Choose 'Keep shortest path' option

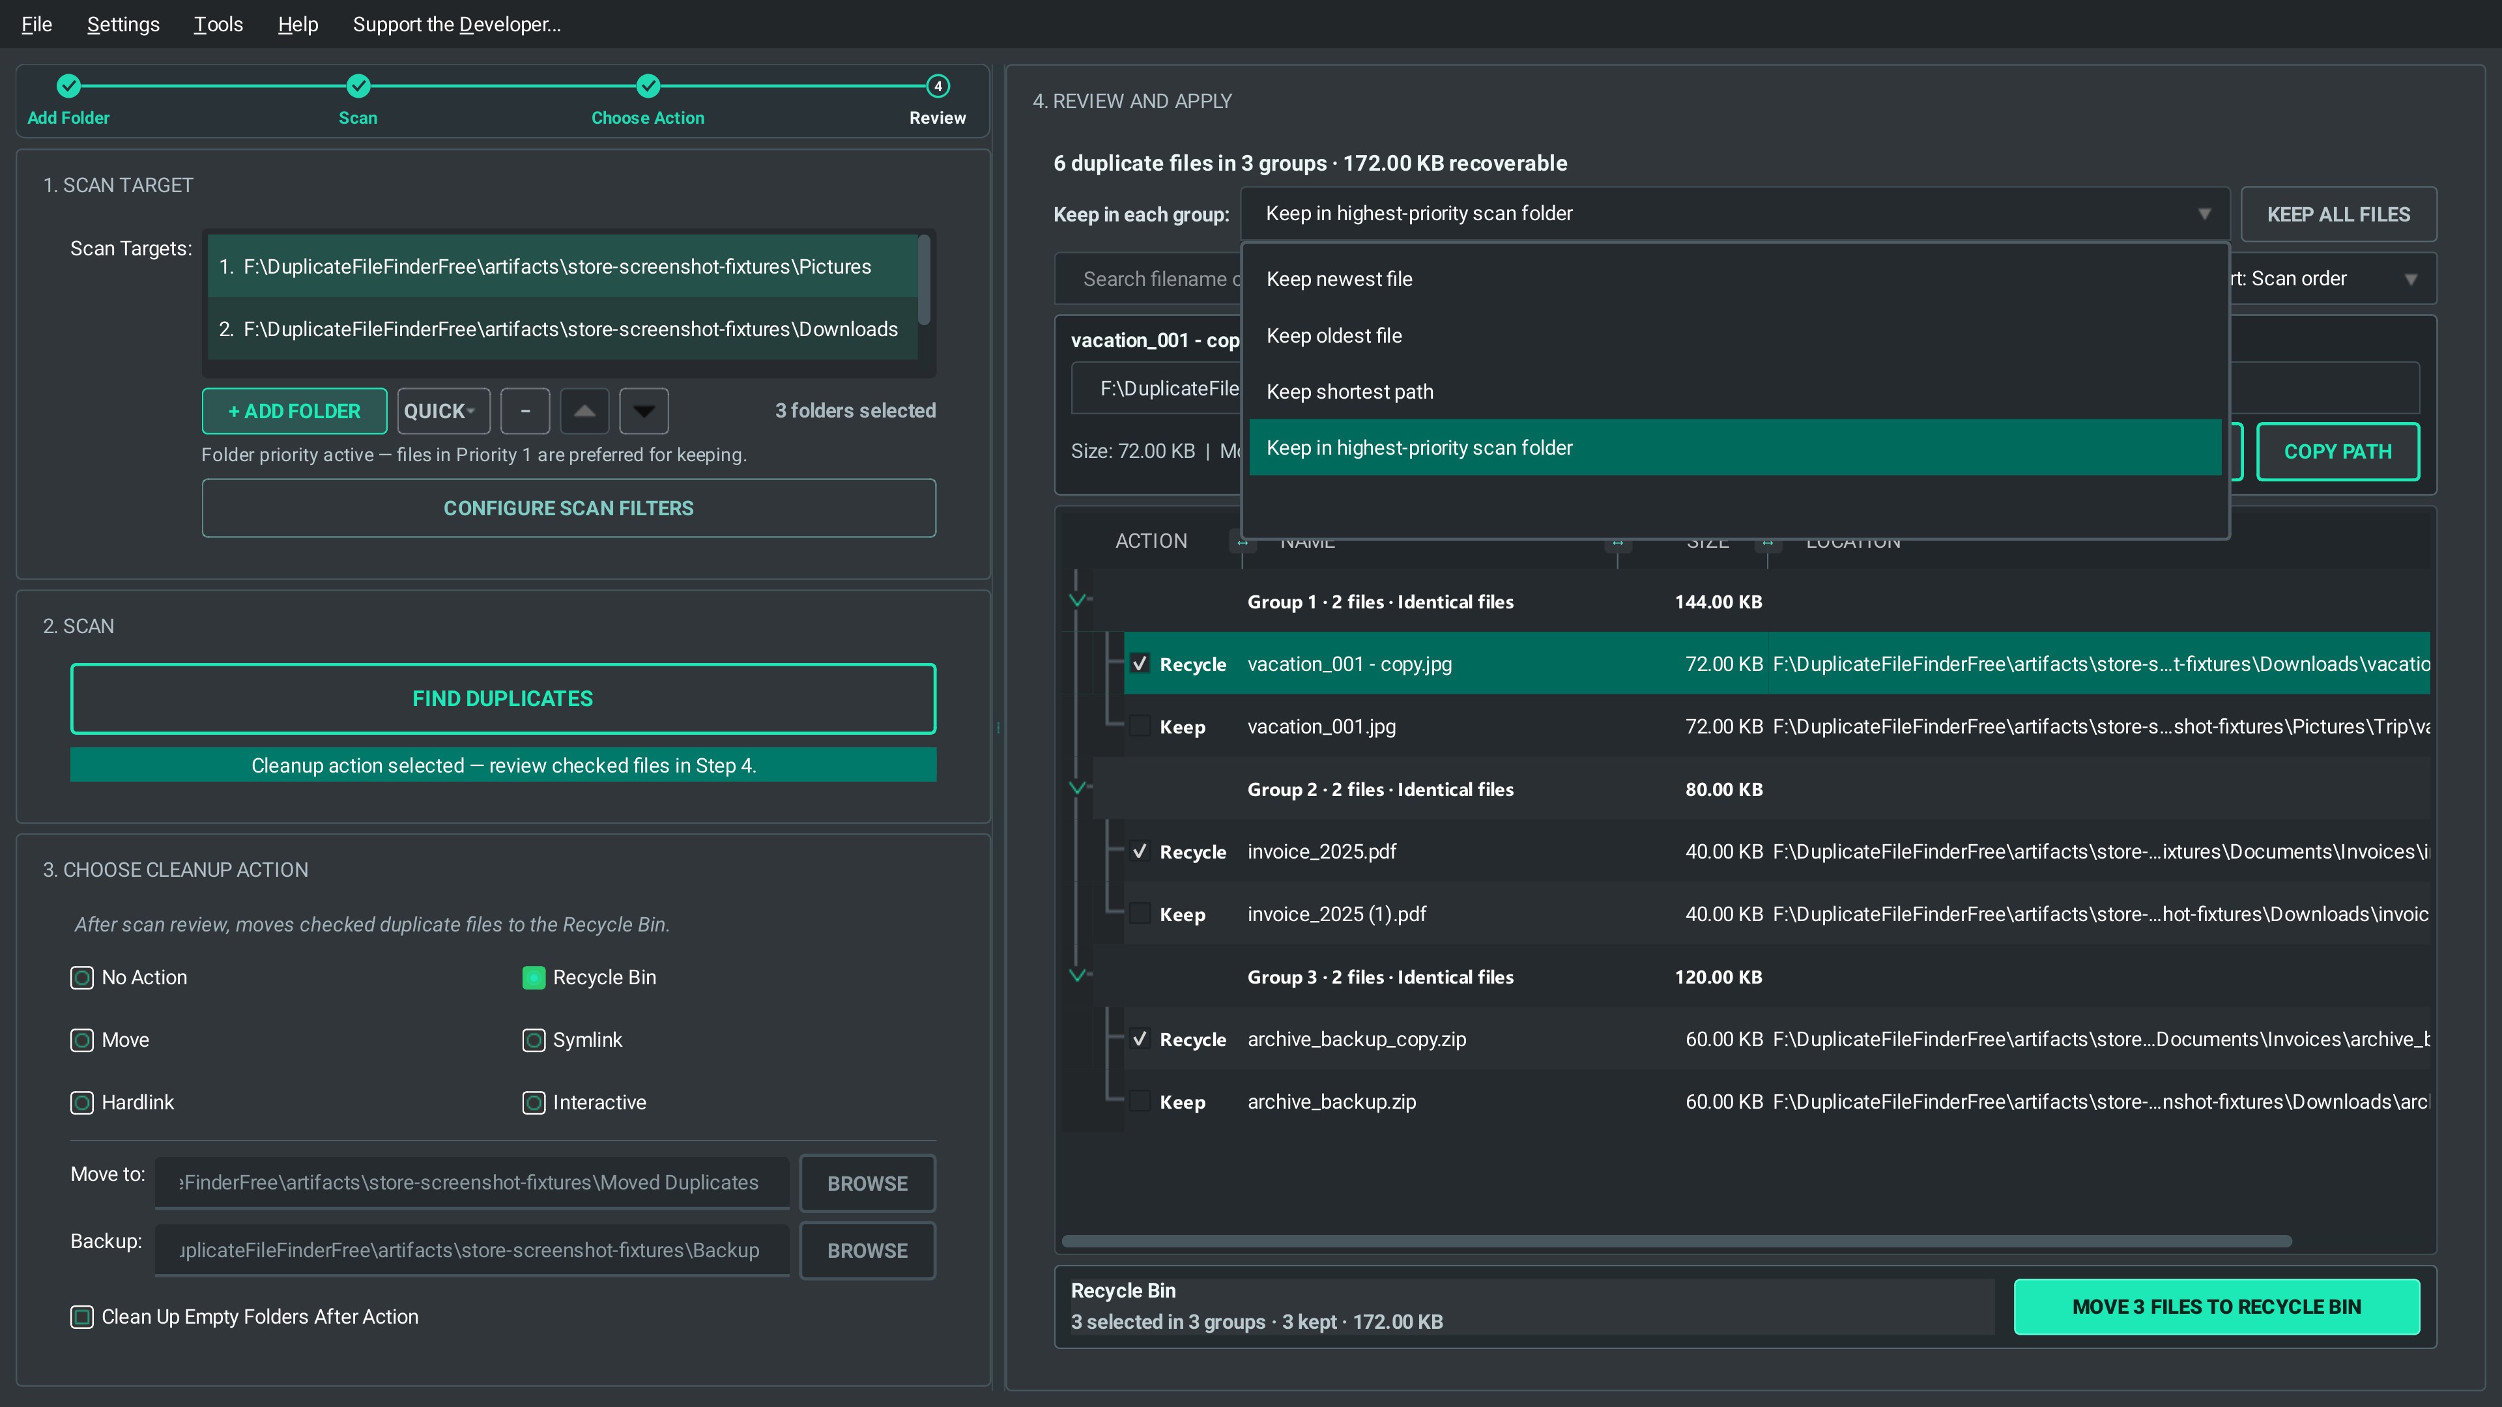point(1734,391)
